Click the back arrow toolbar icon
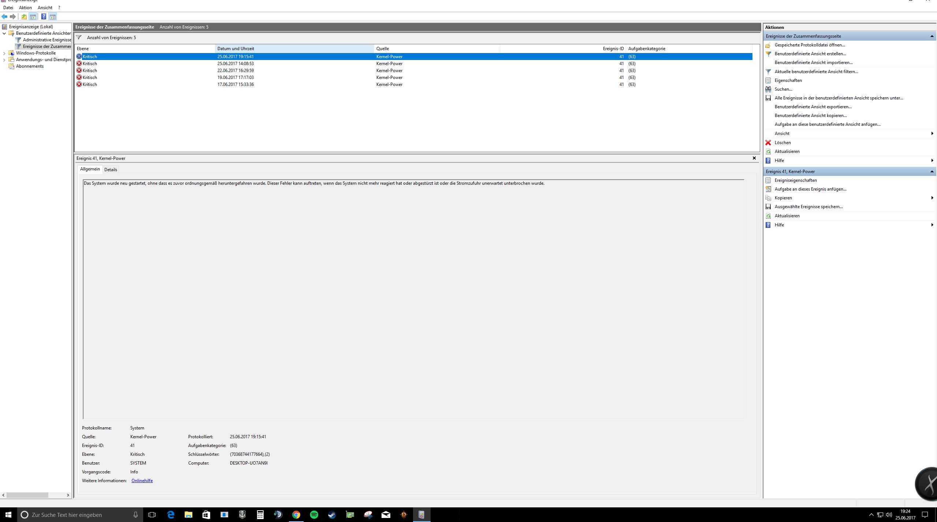 [x=4, y=16]
